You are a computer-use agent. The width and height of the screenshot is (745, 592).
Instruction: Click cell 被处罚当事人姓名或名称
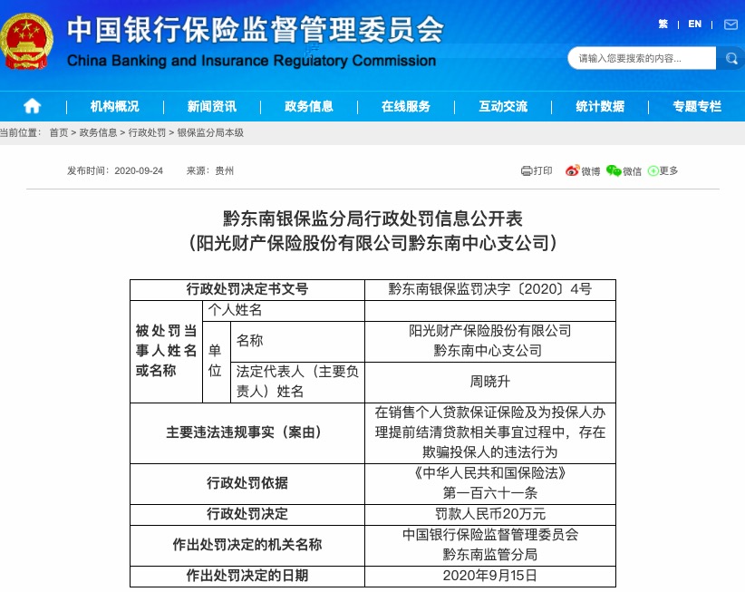166,351
